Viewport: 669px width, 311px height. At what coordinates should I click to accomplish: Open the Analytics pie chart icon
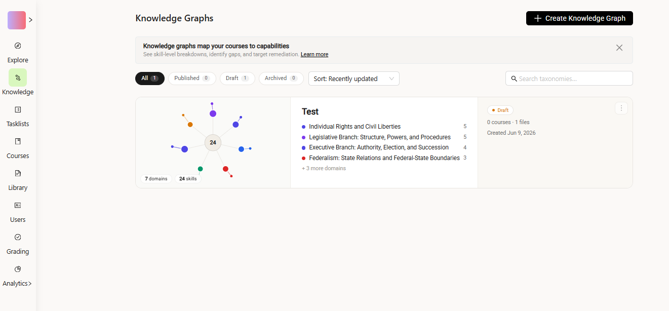click(x=18, y=269)
